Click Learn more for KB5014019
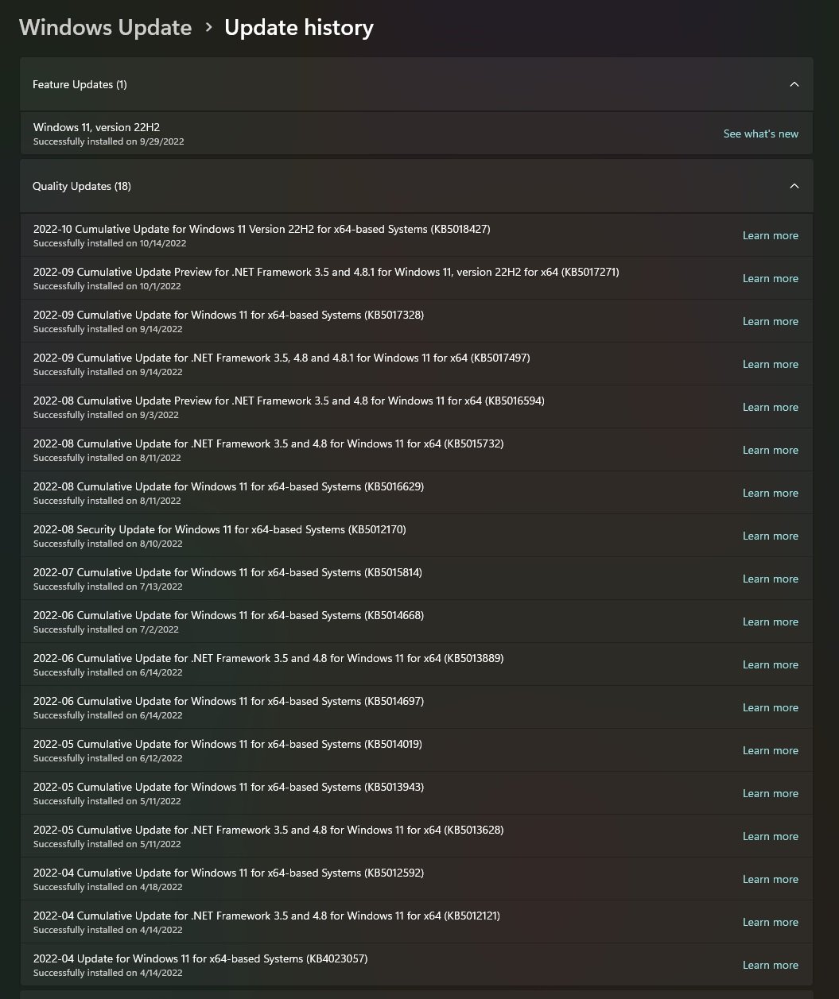The image size is (839, 999). pos(770,750)
